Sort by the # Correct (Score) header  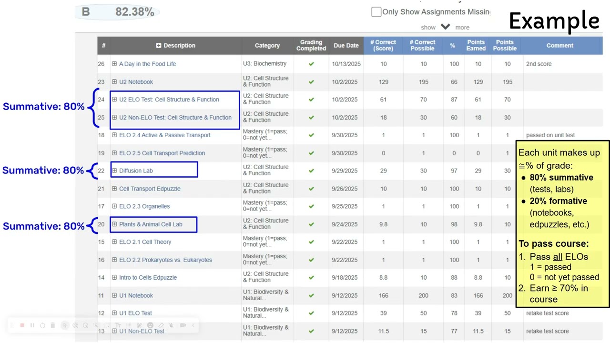tap(383, 45)
